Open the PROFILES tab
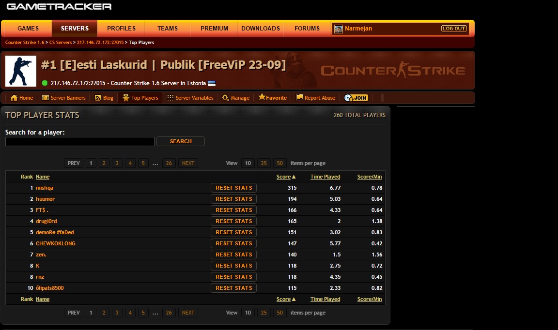Image resolution: width=558 pixels, height=330 pixels. tap(122, 29)
